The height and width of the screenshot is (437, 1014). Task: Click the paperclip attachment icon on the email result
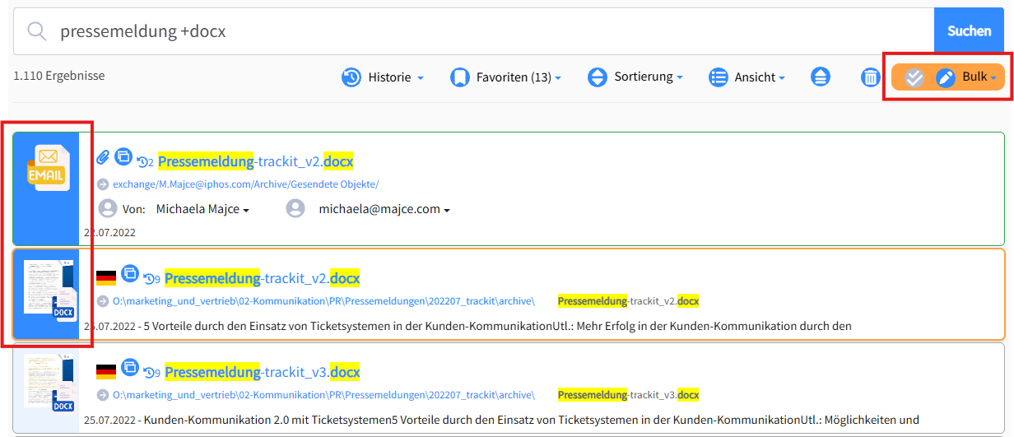click(x=103, y=156)
